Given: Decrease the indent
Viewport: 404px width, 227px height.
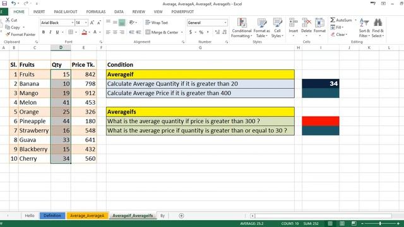Looking at the screenshot, I should point(131,32).
